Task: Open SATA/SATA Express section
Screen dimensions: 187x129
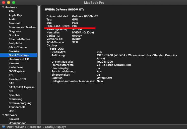Action: point(22,87)
